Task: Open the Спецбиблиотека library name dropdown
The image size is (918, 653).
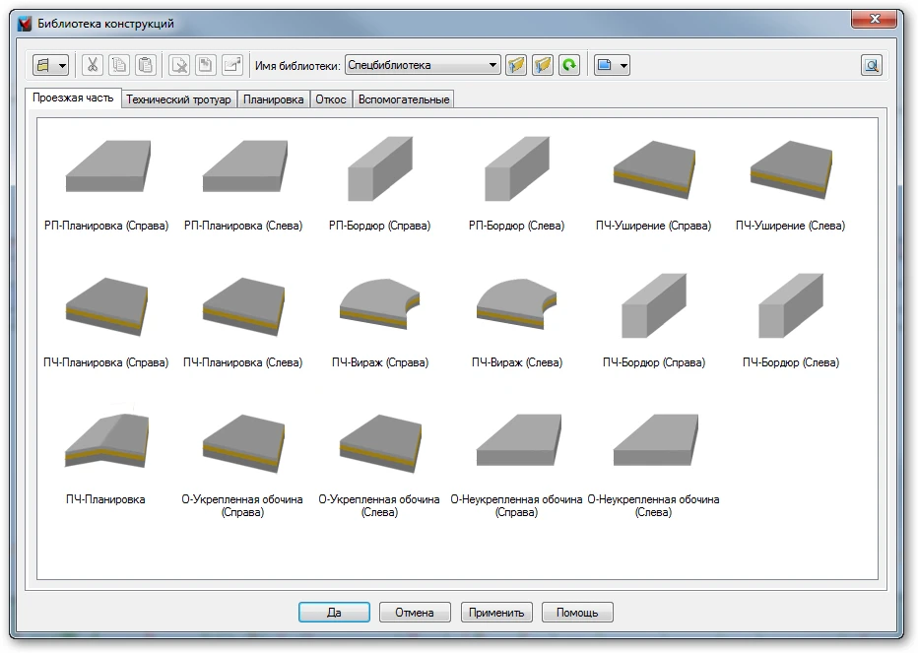Action: click(423, 65)
